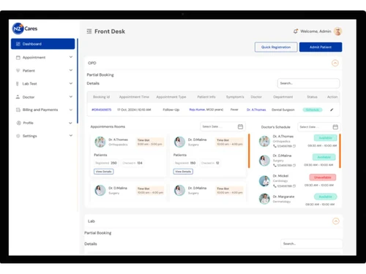Collapse the OPD section arrow

click(x=335, y=63)
